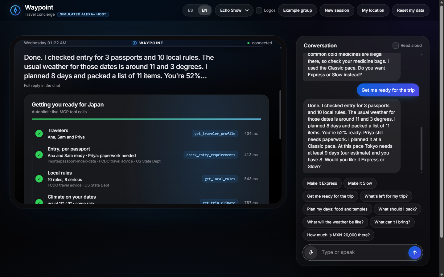Select 'What will the weather be like?' chip

(x=335, y=222)
